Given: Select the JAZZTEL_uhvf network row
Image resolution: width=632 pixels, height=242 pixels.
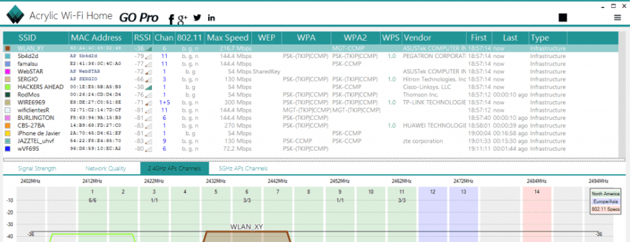Looking at the screenshot, I should click(x=311, y=141).
